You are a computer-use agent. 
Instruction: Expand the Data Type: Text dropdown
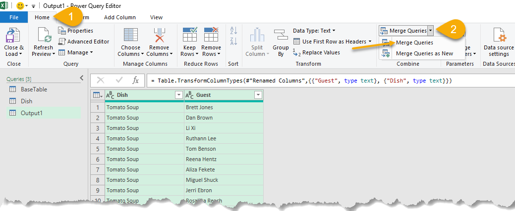tap(314, 31)
